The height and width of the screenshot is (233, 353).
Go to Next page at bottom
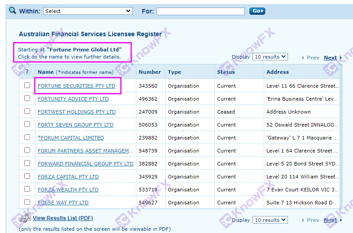[x=330, y=220]
